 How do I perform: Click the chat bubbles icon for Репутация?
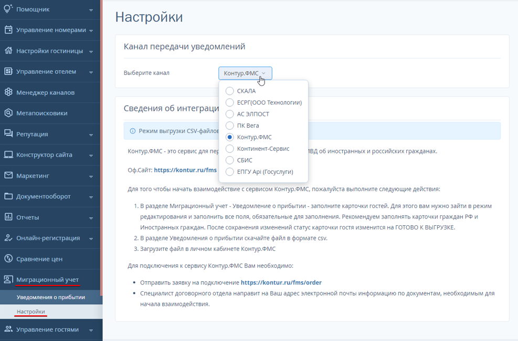(8, 134)
